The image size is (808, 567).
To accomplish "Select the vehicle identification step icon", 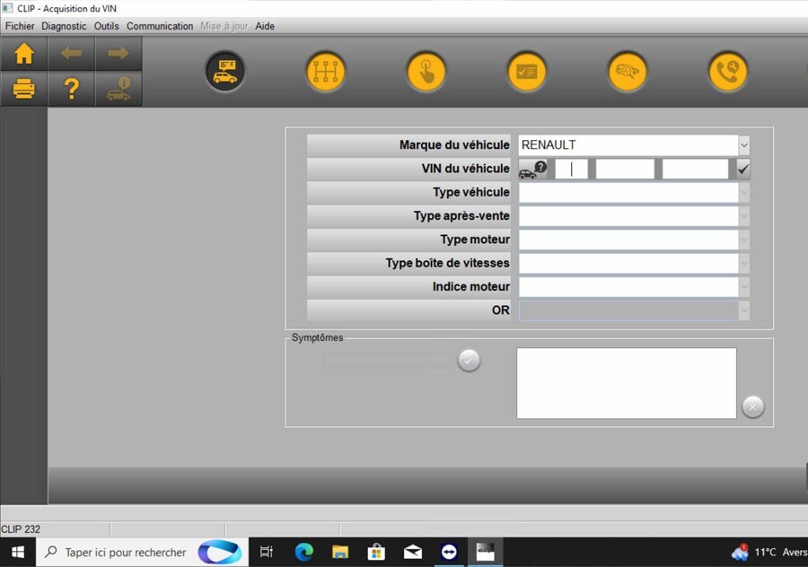I will click(x=225, y=72).
